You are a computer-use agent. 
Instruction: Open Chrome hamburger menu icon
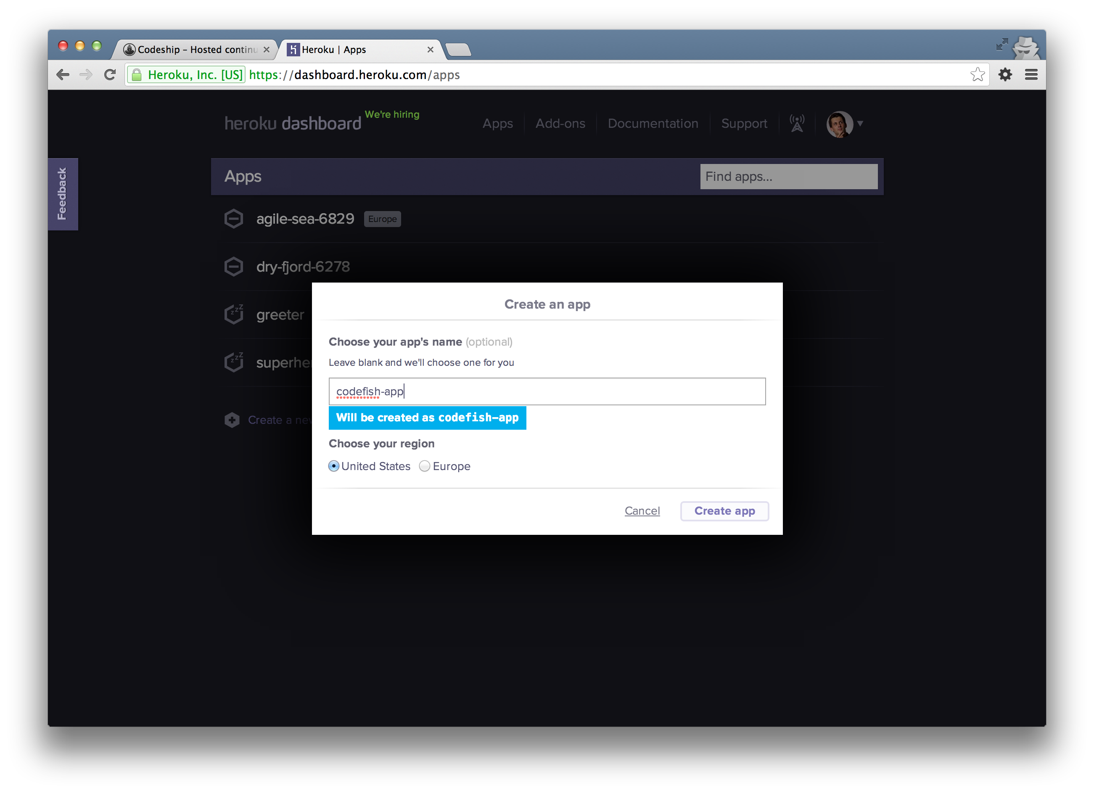pyautogui.click(x=1031, y=75)
